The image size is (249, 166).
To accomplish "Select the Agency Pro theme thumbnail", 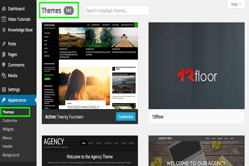I will pyautogui.click(x=196, y=151).
